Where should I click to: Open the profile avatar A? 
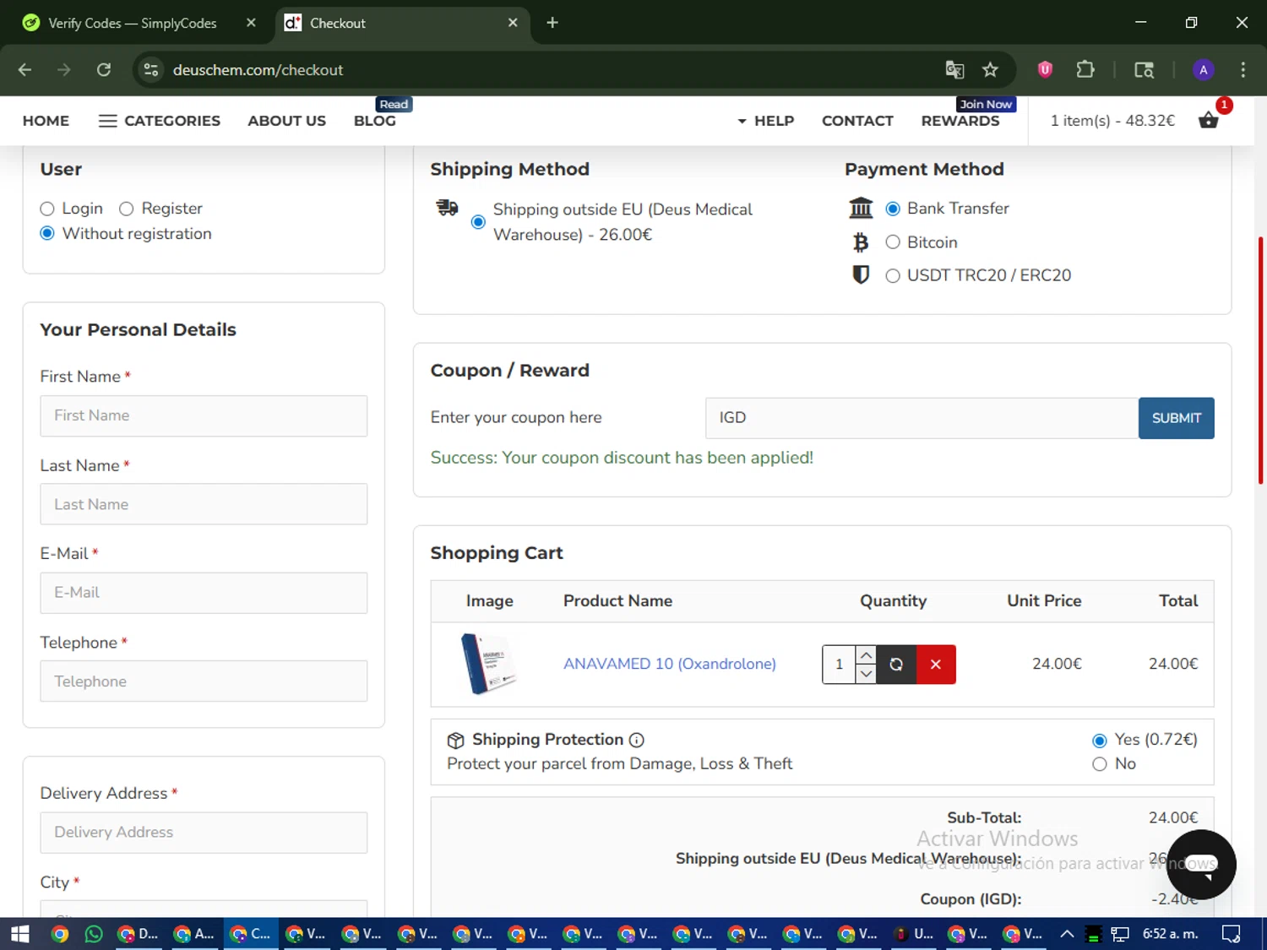click(1204, 70)
